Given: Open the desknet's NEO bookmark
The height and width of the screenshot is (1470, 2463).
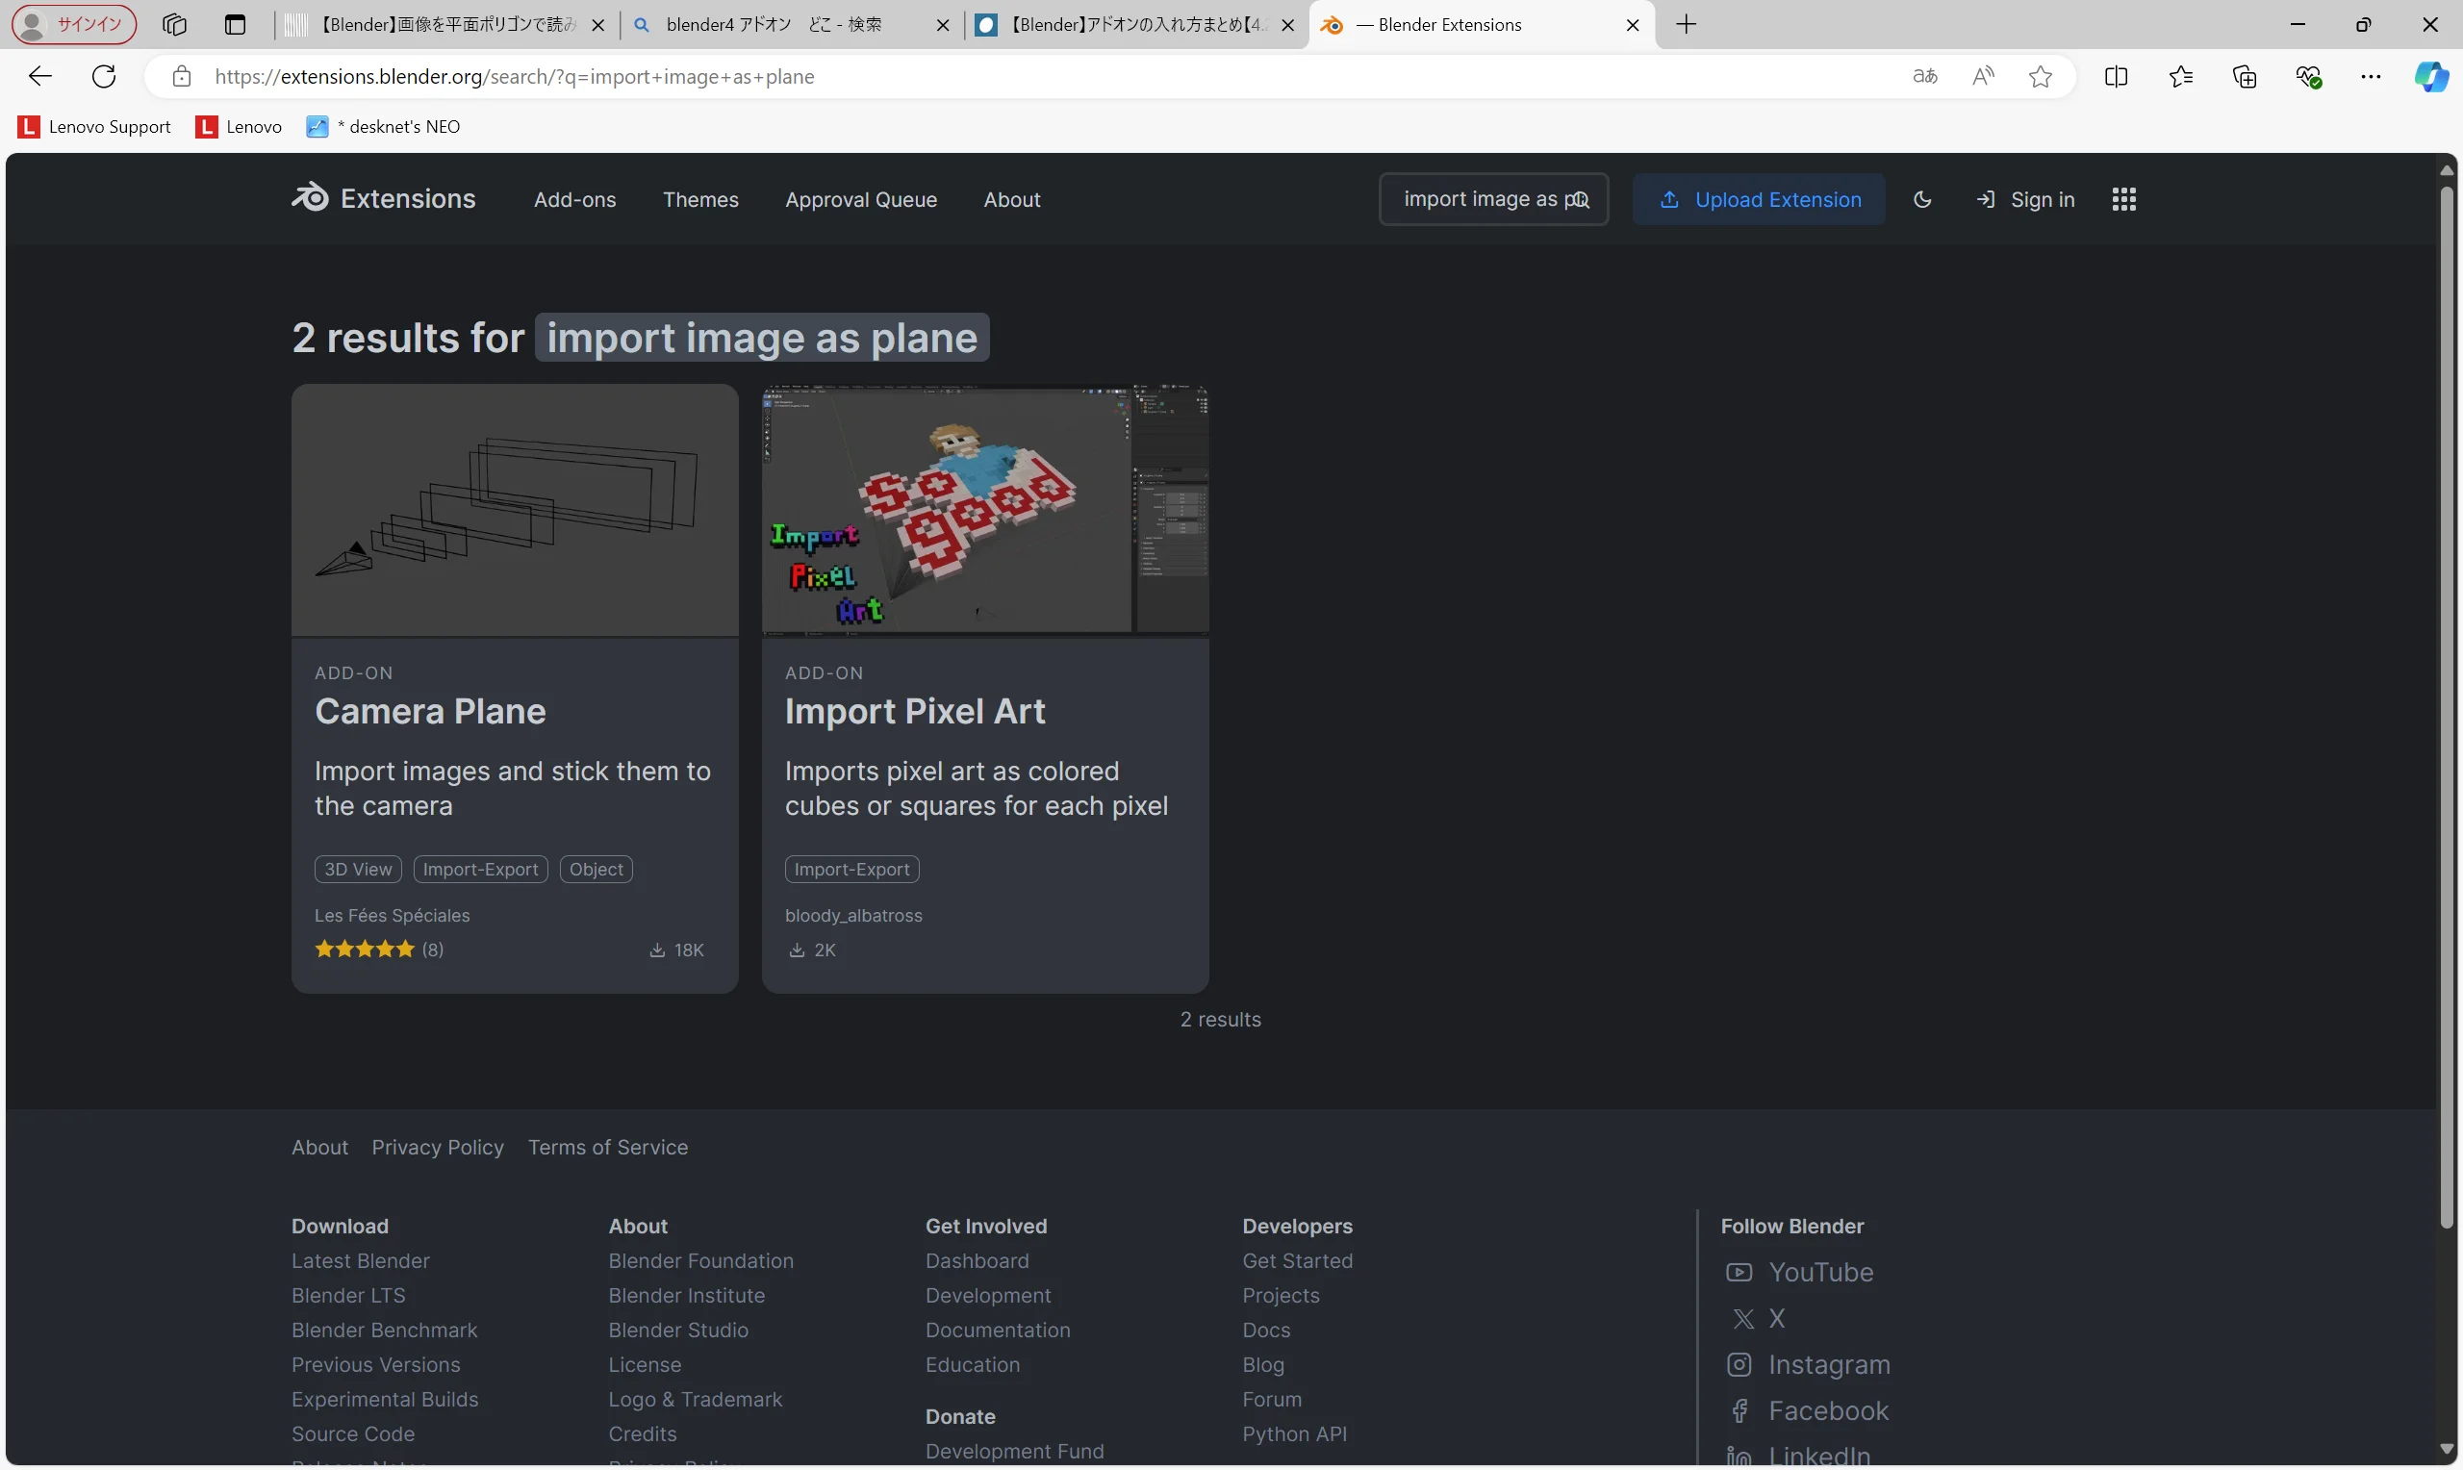Looking at the screenshot, I should pyautogui.click(x=383, y=127).
